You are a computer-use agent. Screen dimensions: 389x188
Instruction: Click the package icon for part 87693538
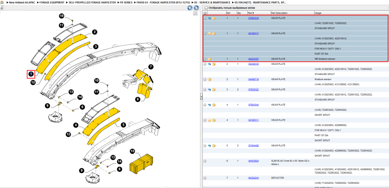click(x=214, y=18)
